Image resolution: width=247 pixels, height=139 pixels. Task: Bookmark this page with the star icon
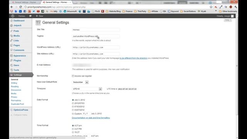click(x=211, y=7)
